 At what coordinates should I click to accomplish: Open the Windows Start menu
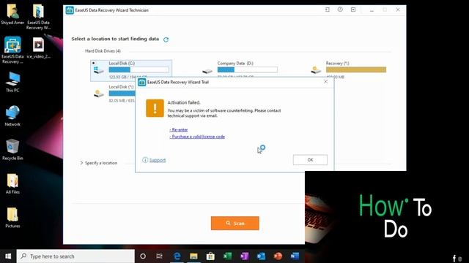(8, 256)
